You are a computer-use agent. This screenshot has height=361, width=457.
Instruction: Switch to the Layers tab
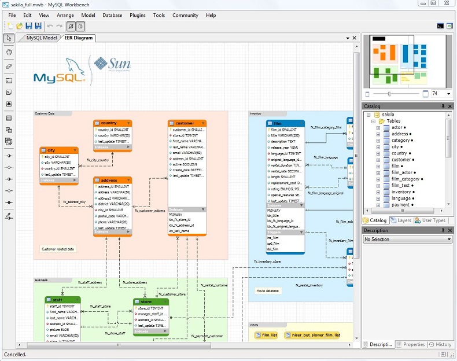(x=401, y=220)
